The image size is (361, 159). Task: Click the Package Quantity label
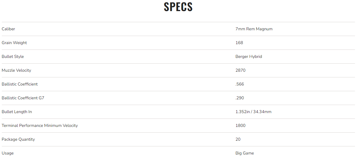click(18, 139)
